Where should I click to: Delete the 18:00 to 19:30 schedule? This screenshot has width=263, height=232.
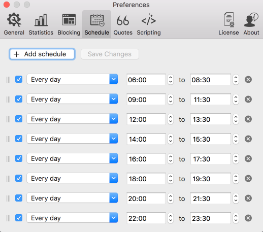(x=248, y=178)
